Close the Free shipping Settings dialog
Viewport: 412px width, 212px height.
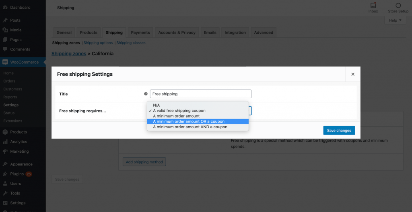352,74
